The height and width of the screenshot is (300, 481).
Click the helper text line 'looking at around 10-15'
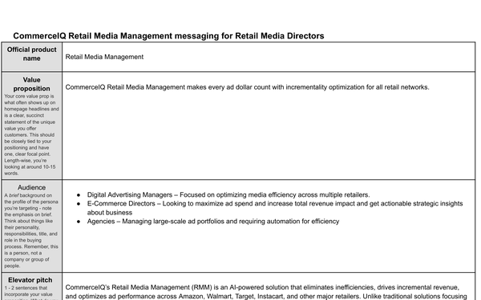30,167
